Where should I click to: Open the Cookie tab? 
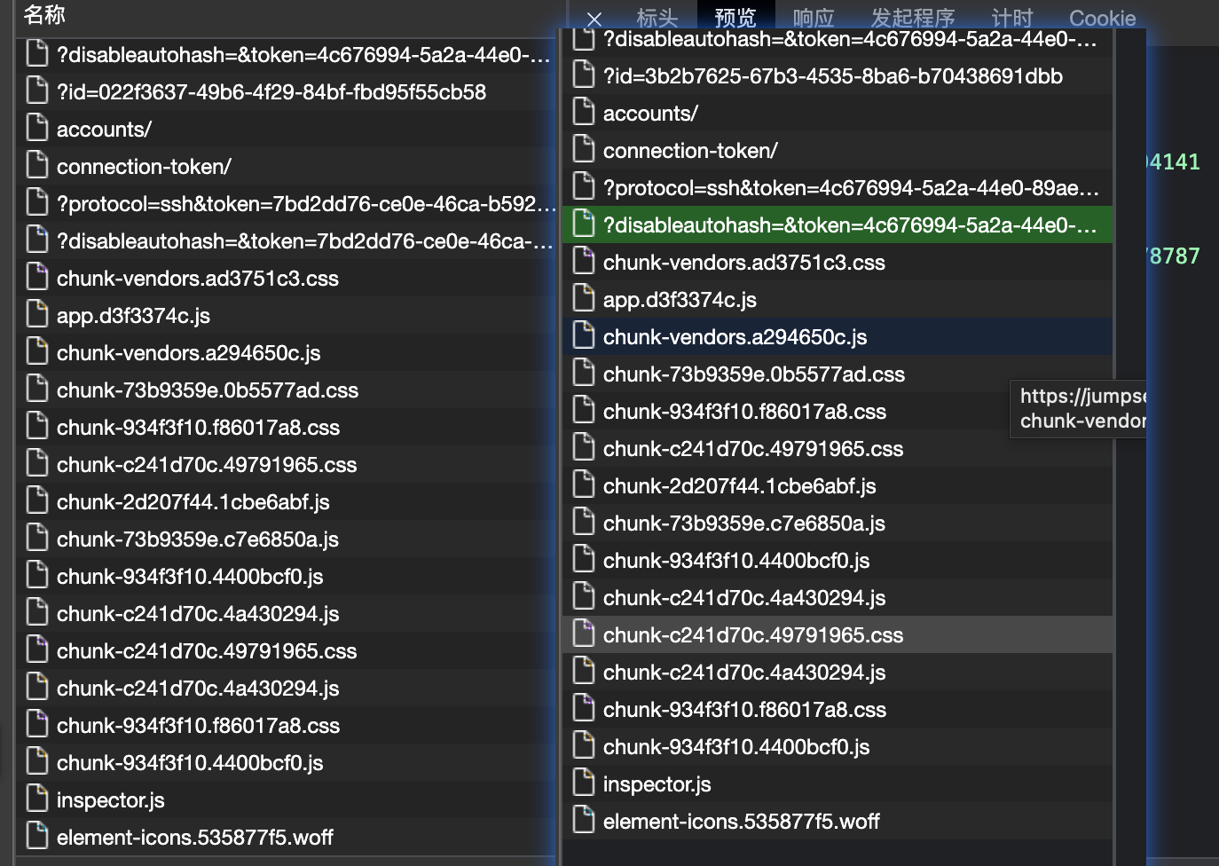point(1102,18)
